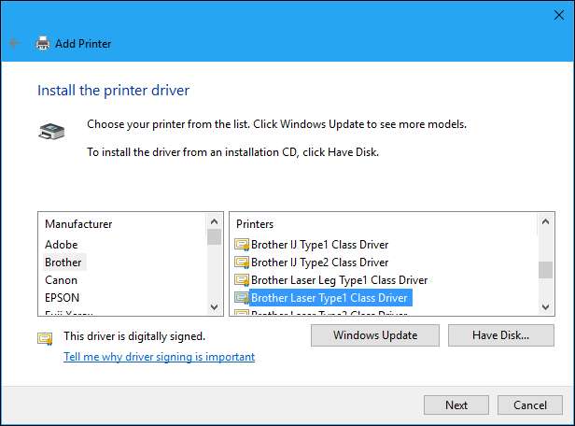Click the Manufacturer list scroll down arrow
Viewport: 575px width, 426px height.
[x=215, y=306]
